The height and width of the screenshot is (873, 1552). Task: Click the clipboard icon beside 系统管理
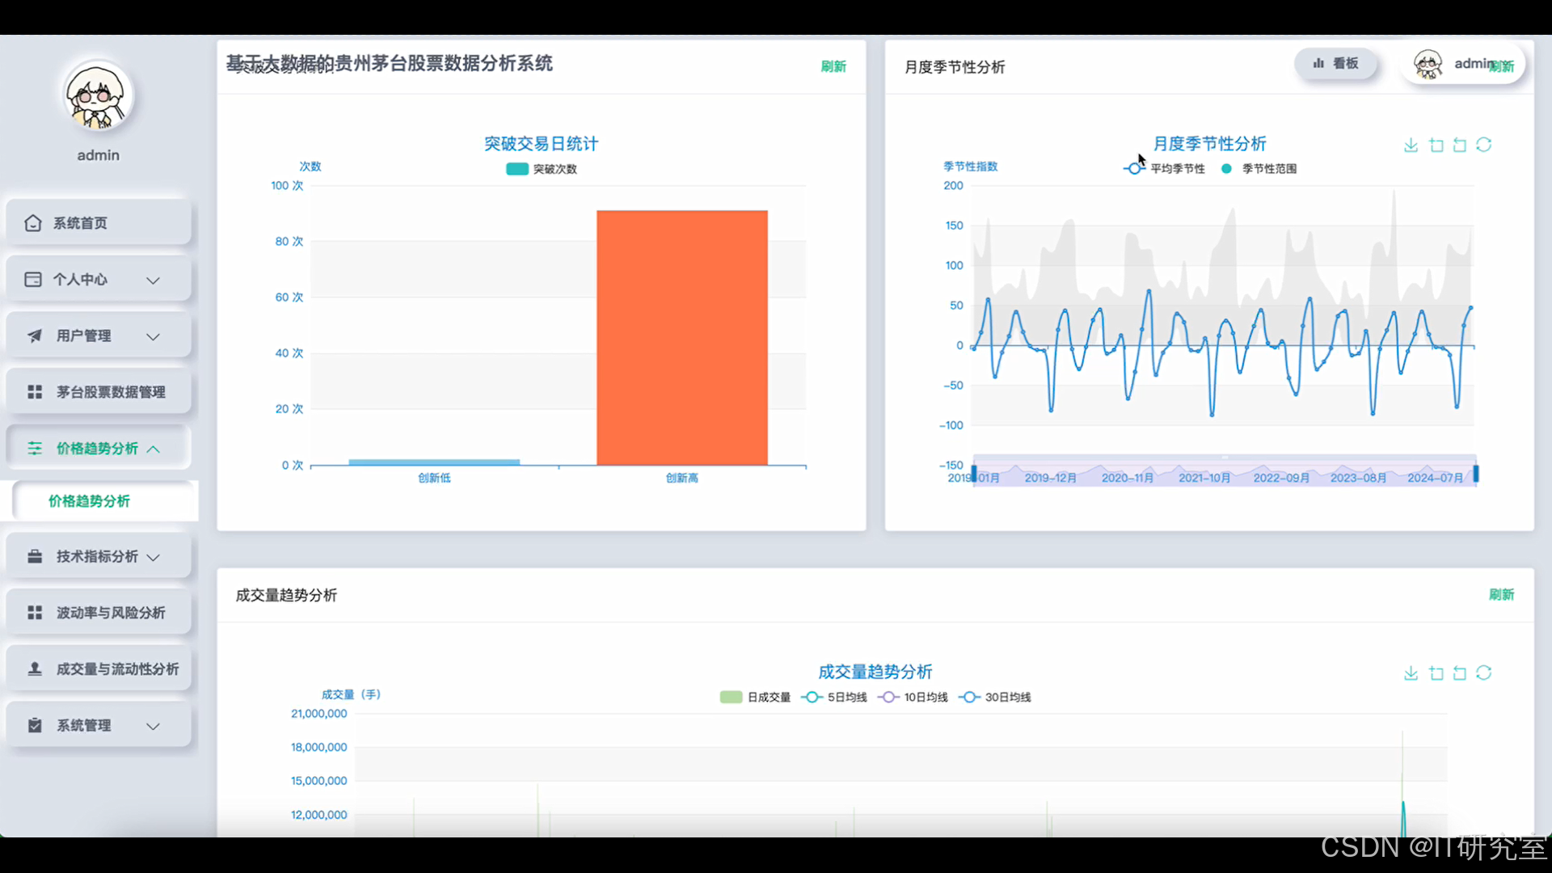point(35,726)
